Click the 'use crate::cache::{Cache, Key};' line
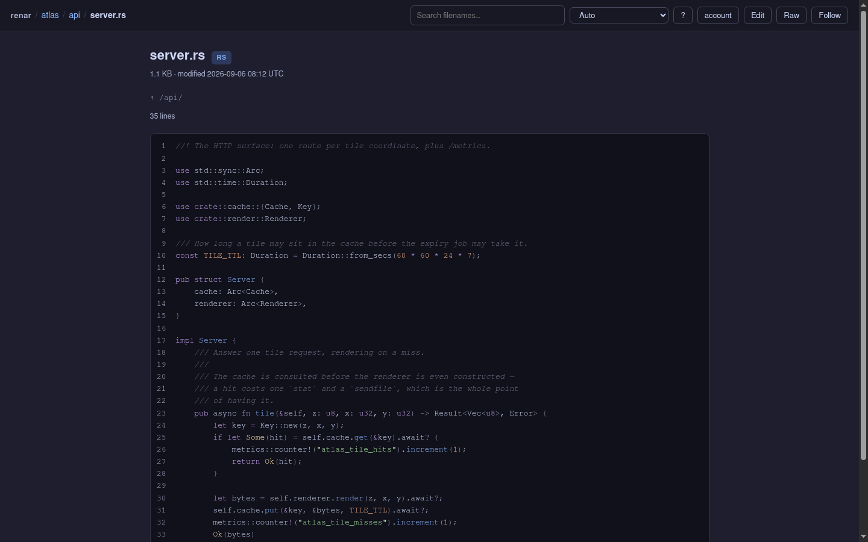This screenshot has height=542, width=868. 248,207
